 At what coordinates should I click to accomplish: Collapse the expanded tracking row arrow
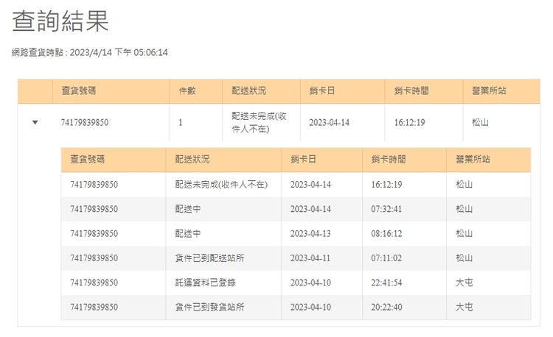(35, 122)
